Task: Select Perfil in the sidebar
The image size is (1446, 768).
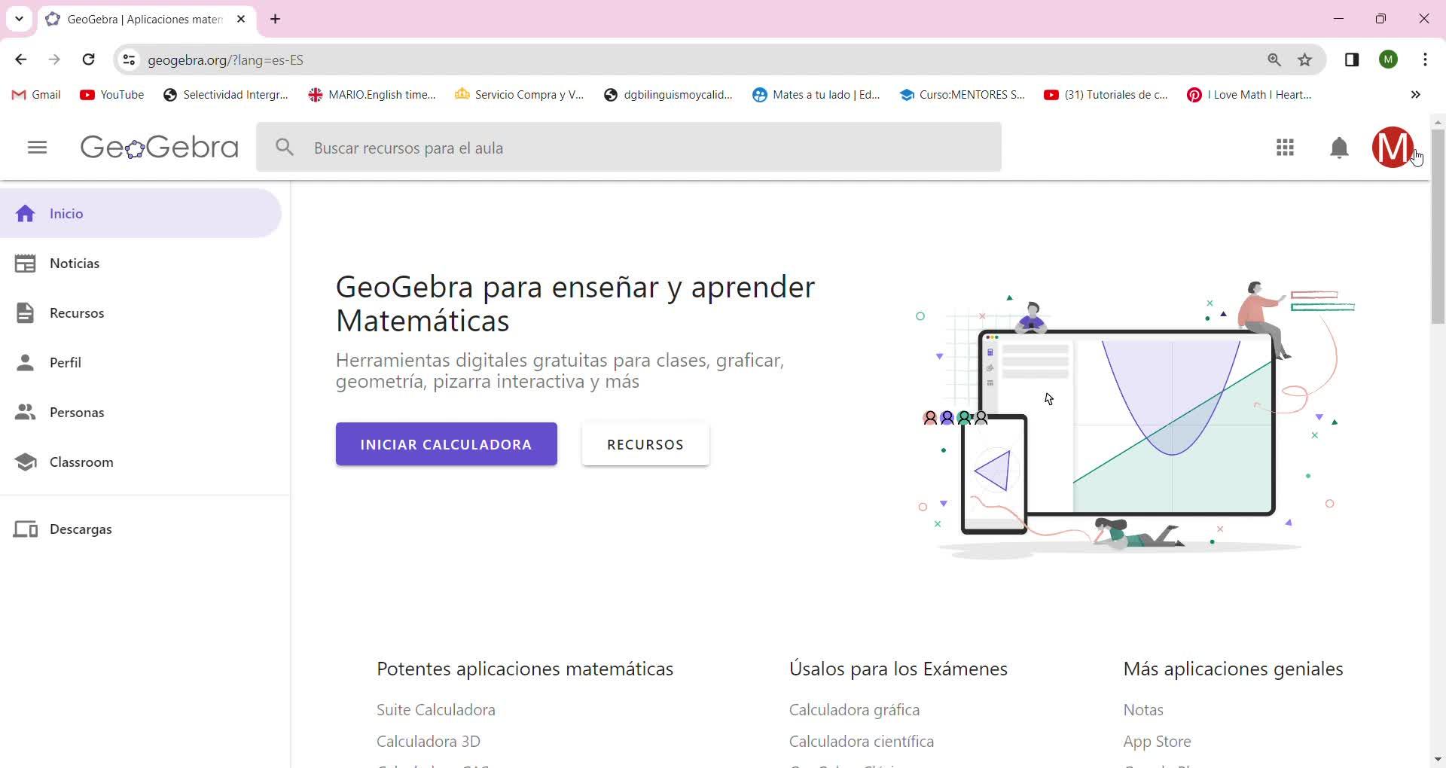Action: click(141, 363)
